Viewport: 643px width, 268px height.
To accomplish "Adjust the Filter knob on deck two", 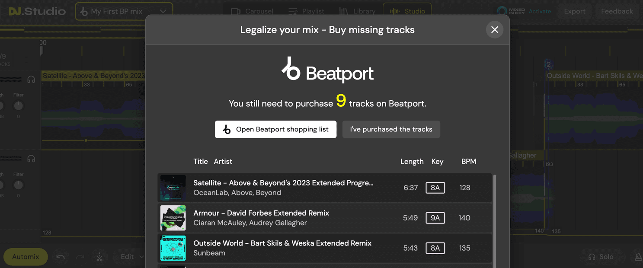I will [18, 185].
